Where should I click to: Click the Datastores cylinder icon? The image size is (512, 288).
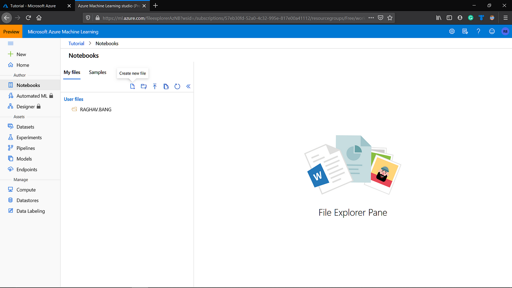(11, 200)
